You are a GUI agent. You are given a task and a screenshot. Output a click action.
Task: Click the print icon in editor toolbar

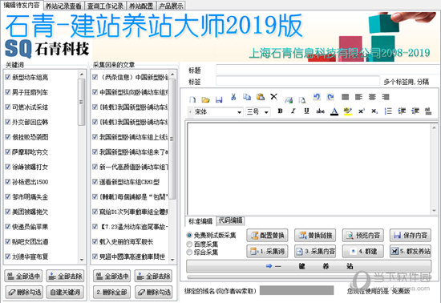(289, 99)
